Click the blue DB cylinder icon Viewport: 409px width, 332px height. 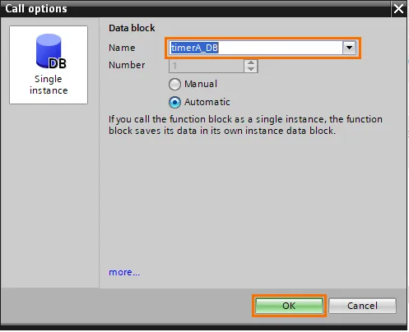tap(51, 51)
